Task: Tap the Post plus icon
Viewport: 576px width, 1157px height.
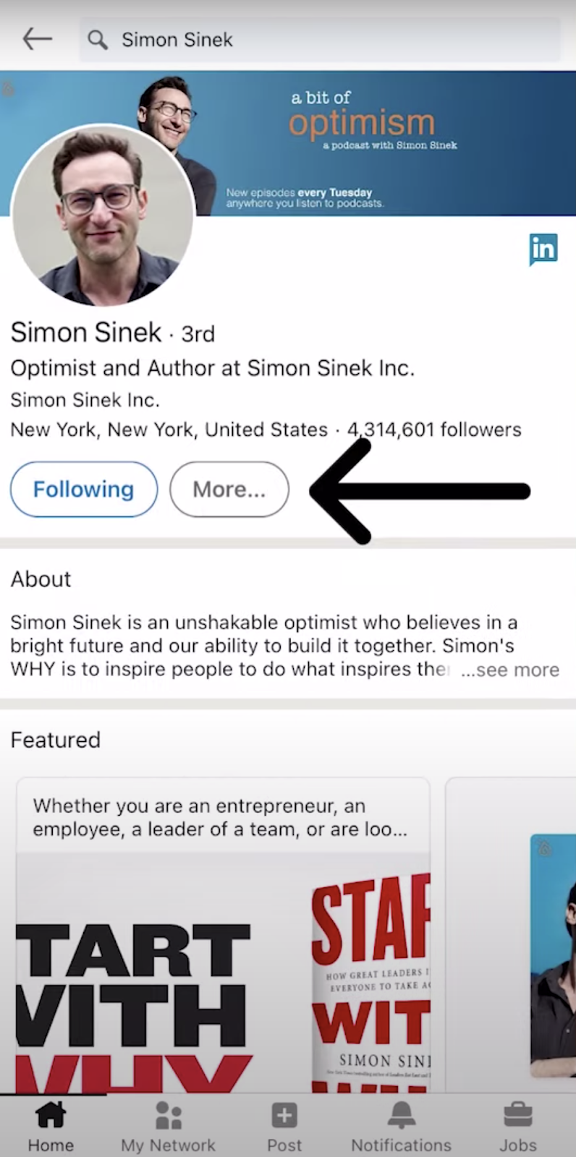Action: point(284,1116)
